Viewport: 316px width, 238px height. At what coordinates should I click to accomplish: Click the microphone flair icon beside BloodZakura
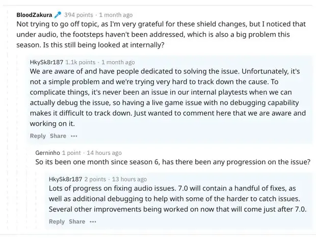click(58, 14)
